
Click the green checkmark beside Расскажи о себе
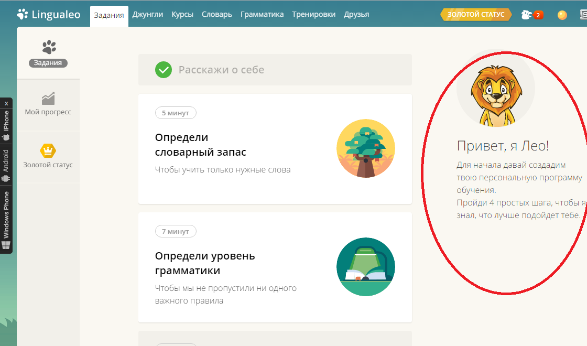[x=164, y=69]
